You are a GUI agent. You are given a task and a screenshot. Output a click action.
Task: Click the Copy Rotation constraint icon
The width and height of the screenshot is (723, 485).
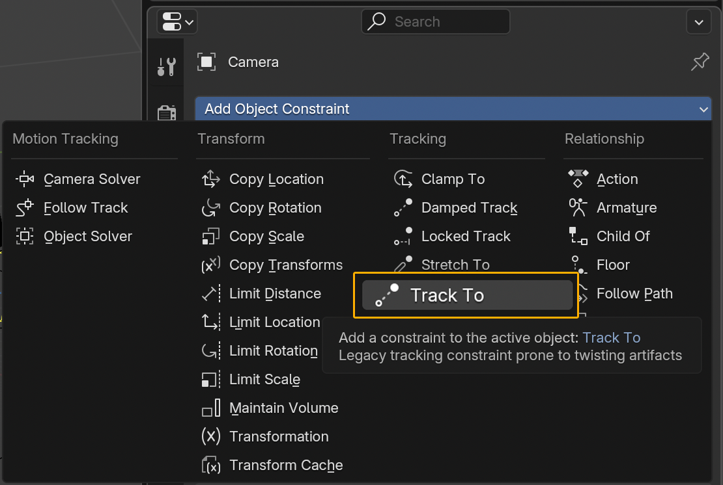pyautogui.click(x=211, y=208)
